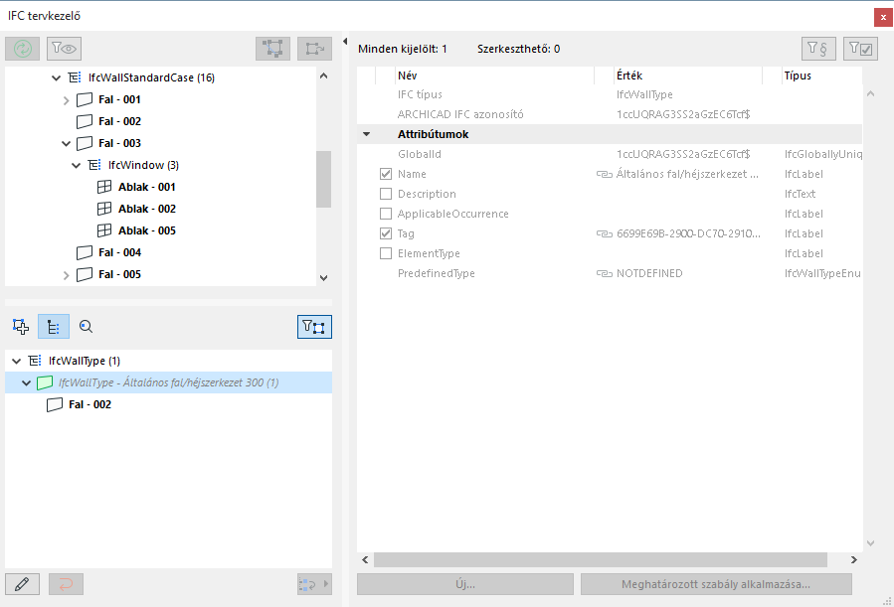The height and width of the screenshot is (607, 894).
Task: Switch to tree hierarchy view icon
Action: [54, 326]
